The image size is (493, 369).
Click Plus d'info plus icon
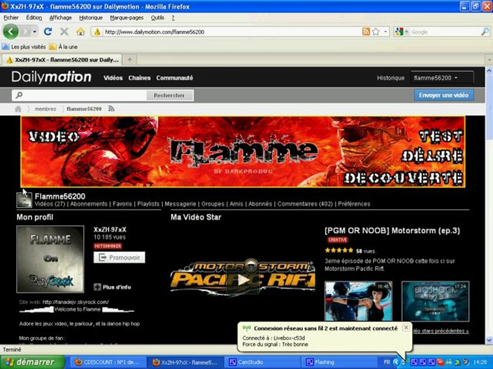[x=98, y=287]
